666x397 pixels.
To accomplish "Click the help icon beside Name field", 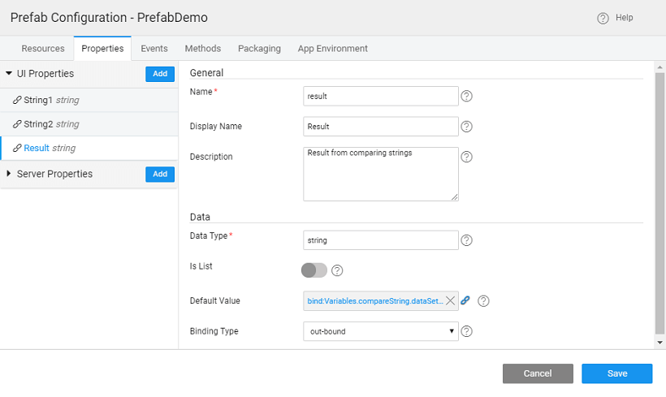I will tap(467, 96).
